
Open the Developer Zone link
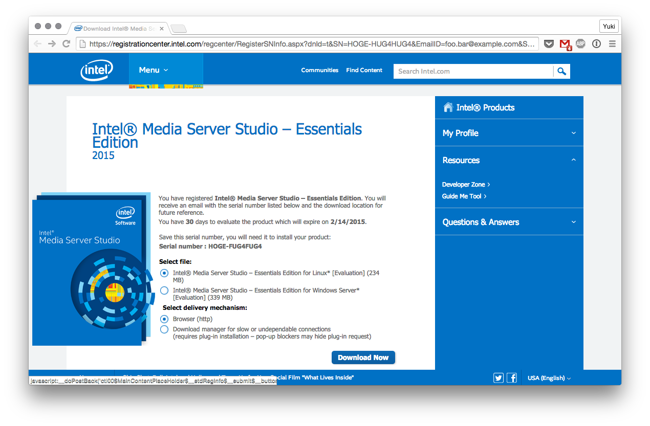(466, 185)
